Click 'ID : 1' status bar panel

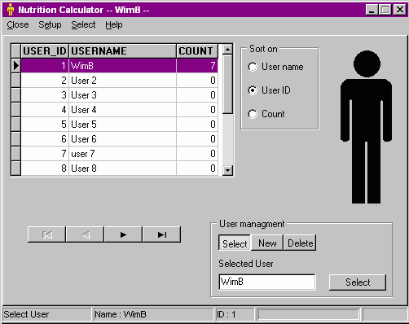coord(235,314)
